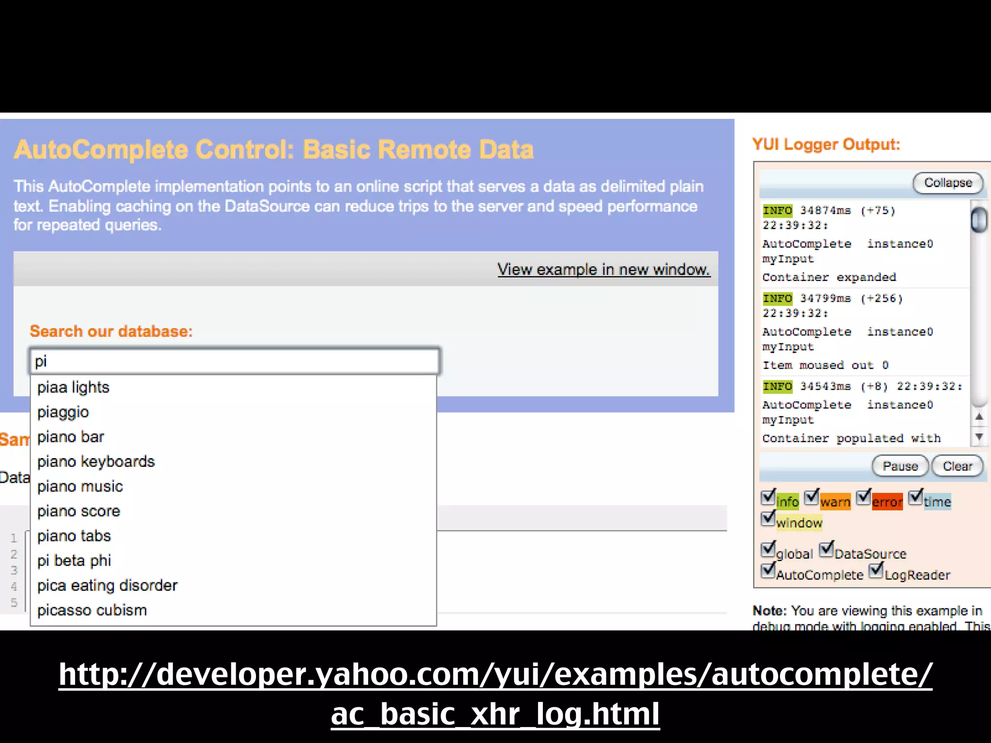Disable the error log filter
This screenshot has width=991, height=743.
point(863,497)
